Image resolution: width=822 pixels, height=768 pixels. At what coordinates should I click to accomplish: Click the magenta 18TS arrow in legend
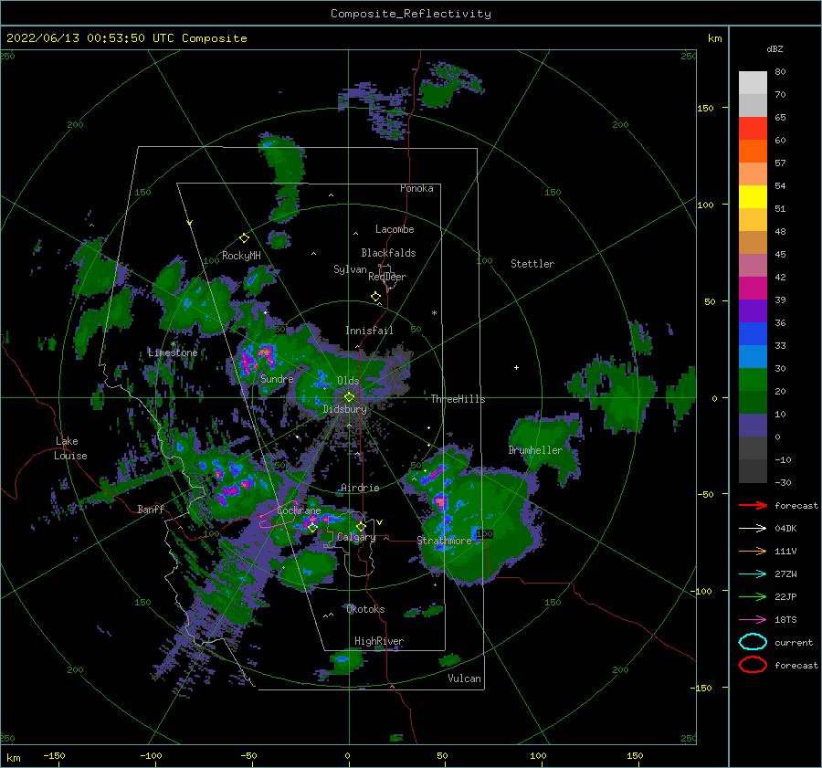point(753,620)
